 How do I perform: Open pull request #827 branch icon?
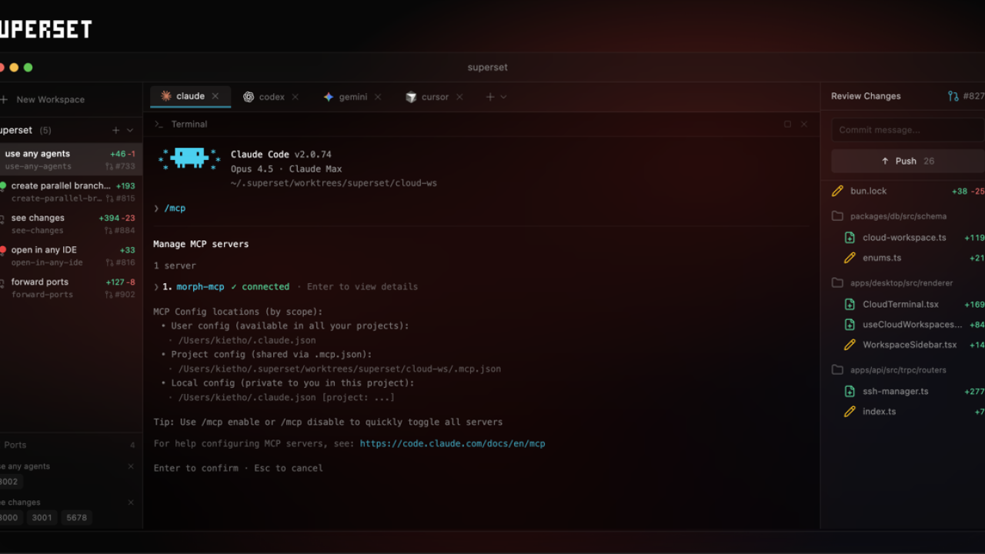[x=953, y=96]
